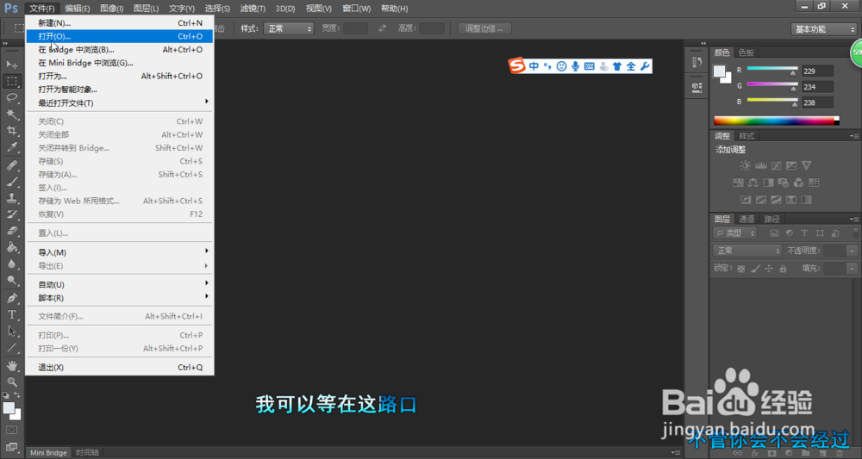Select the Rectangular Marquee tool

click(11, 81)
